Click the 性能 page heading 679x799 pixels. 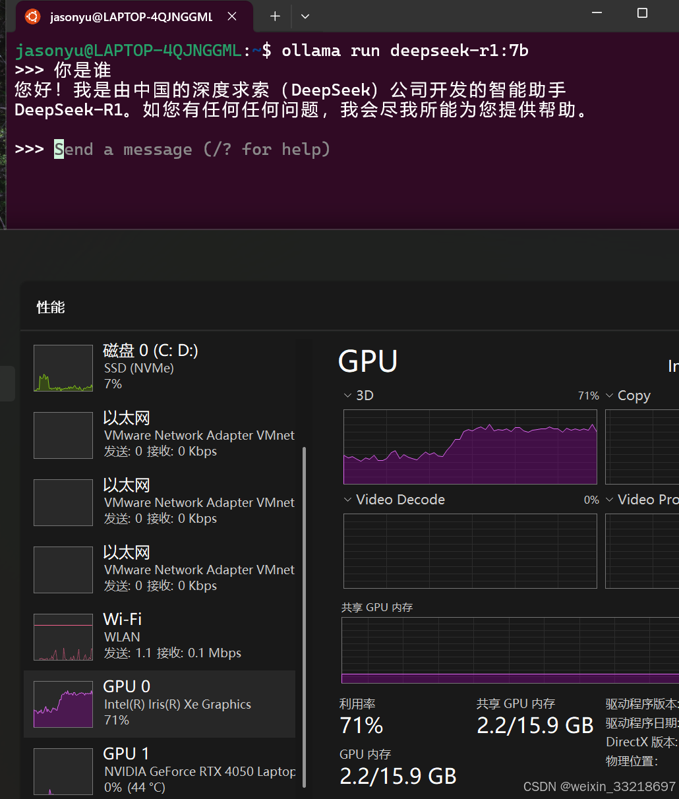pyautogui.click(x=51, y=307)
